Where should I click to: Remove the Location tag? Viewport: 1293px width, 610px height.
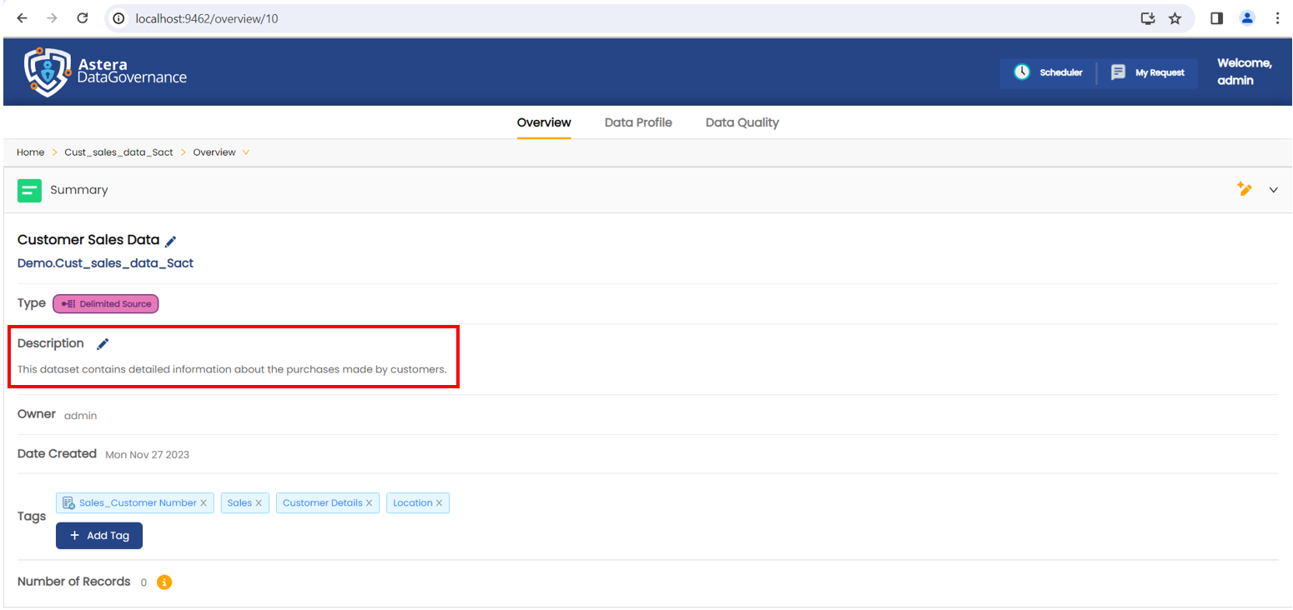pos(439,503)
